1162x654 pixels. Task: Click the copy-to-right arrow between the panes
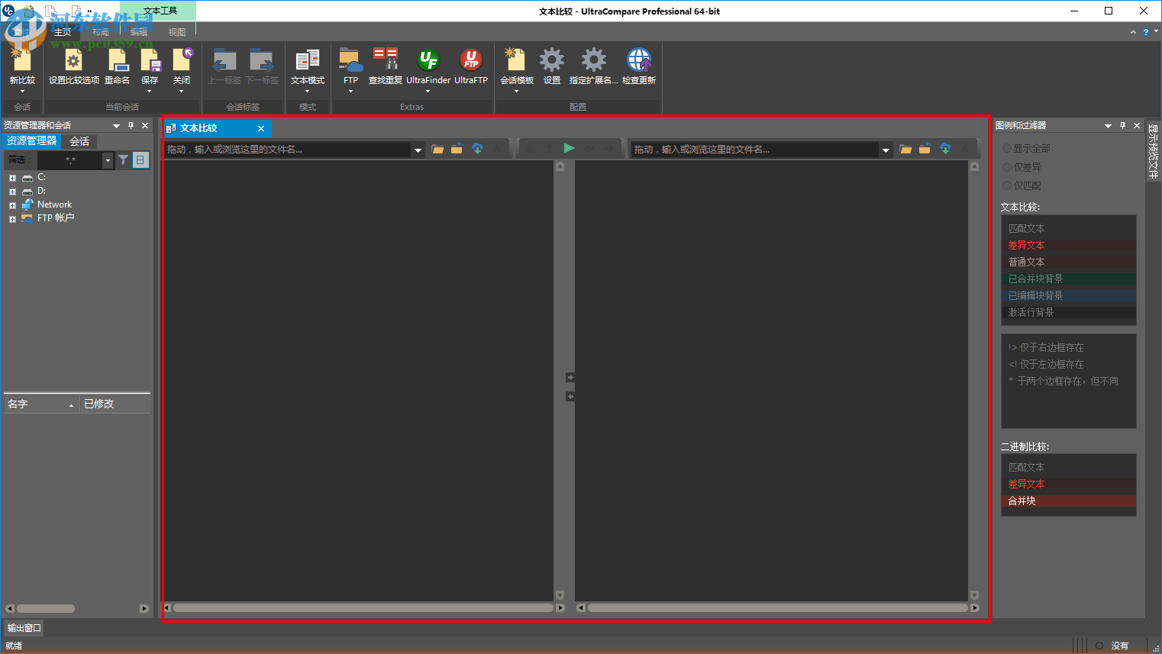570,377
